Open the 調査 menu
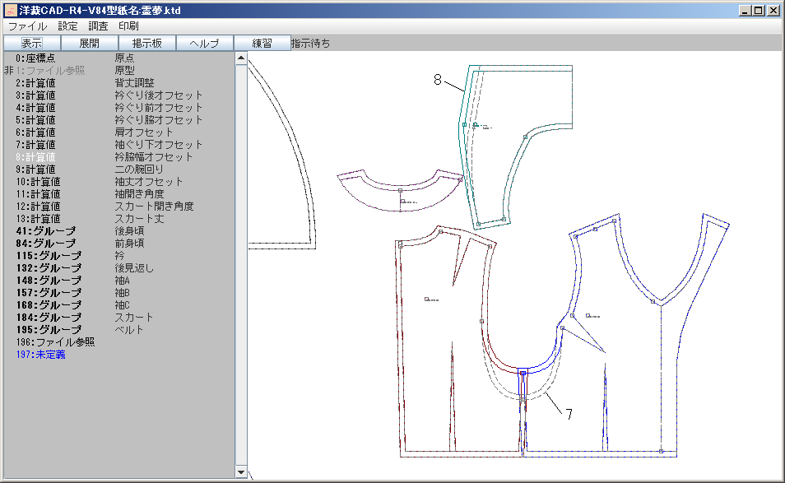This screenshot has height=483, width=785. 98,26
